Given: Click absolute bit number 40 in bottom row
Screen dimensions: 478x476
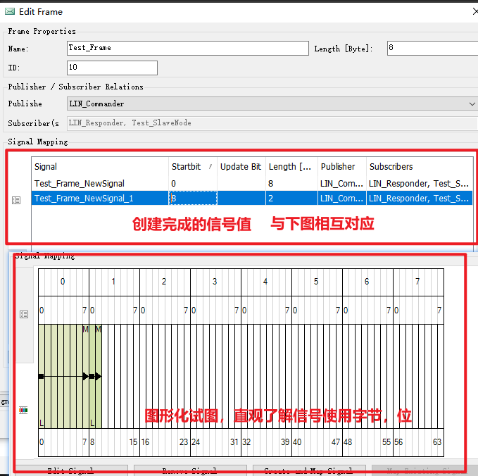Looking at the screenshot, I should (x=297, y=442).
